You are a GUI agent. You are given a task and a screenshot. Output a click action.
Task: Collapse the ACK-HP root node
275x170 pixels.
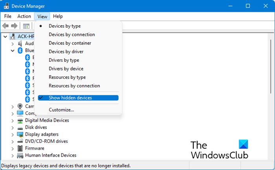[x=5, y=37]
